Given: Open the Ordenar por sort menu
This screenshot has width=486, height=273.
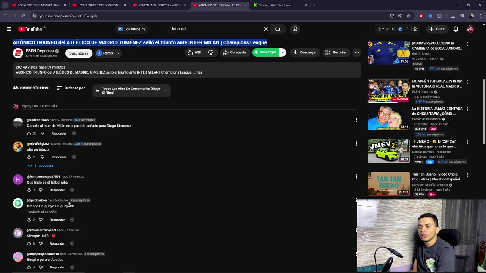Looking at the screenshot, I should (71, 88).
